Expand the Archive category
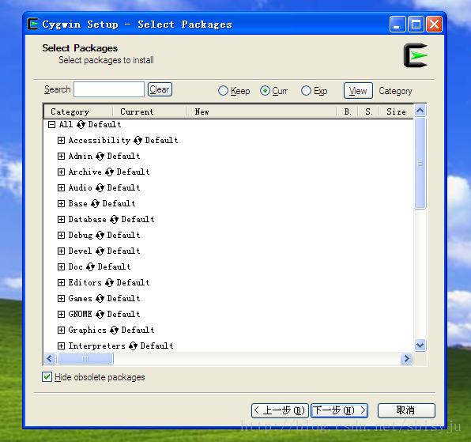The image size is (471, 442). [x=61, y=172]
